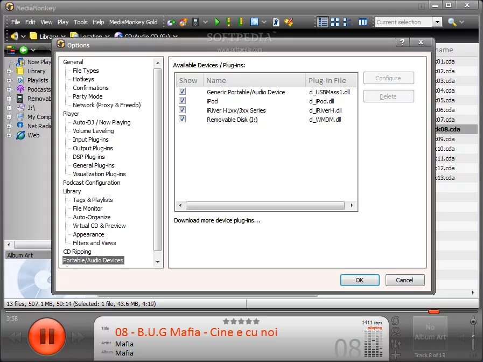Select Volume Leveling in options tree
483x362 pixels.
pyautogui.click(x=93, y=131)
